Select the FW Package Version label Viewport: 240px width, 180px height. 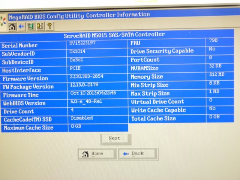(x=28, y=87)
